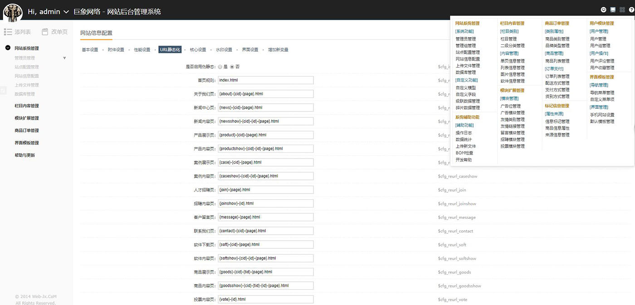Viewport: 635px width, 305px height.
Task: Open 用户评论管理 in quick menu popup
Action: [602, 61]
